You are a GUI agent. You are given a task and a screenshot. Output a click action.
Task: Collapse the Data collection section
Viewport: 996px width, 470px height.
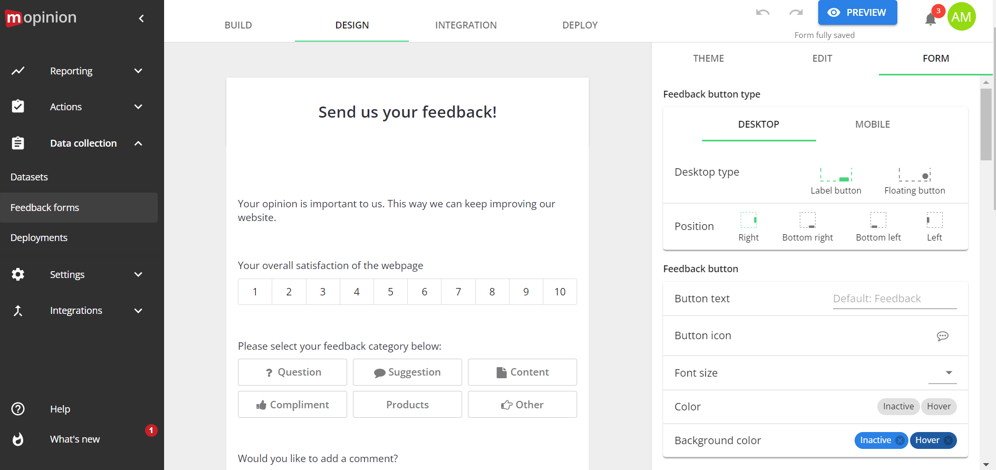point(138,143)
